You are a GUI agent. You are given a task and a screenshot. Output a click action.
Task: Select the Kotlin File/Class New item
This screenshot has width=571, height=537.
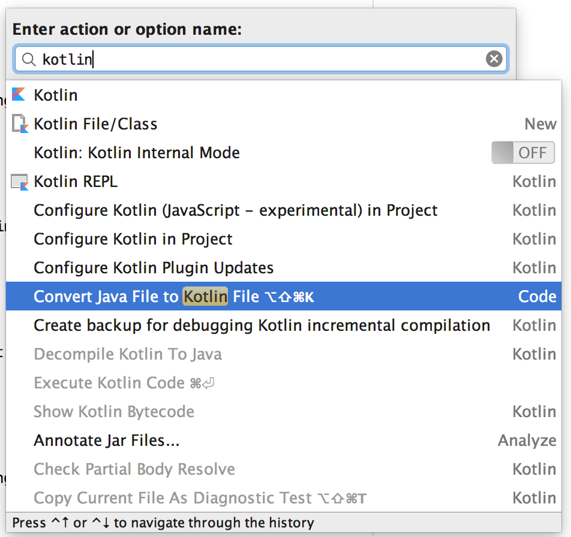coord(96,124)
